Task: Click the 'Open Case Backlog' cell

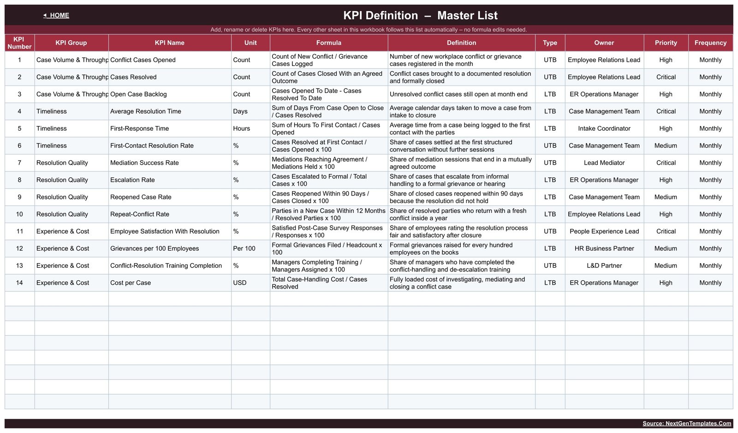Action: click(x=170, y=94)
